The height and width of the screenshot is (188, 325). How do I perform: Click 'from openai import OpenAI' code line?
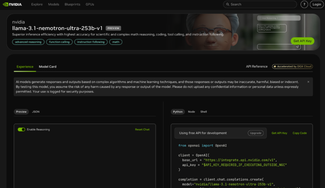[x=203, y=146]
